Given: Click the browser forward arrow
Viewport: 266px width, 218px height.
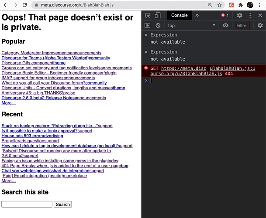Looking at the screenshot, I should point(15,5).
